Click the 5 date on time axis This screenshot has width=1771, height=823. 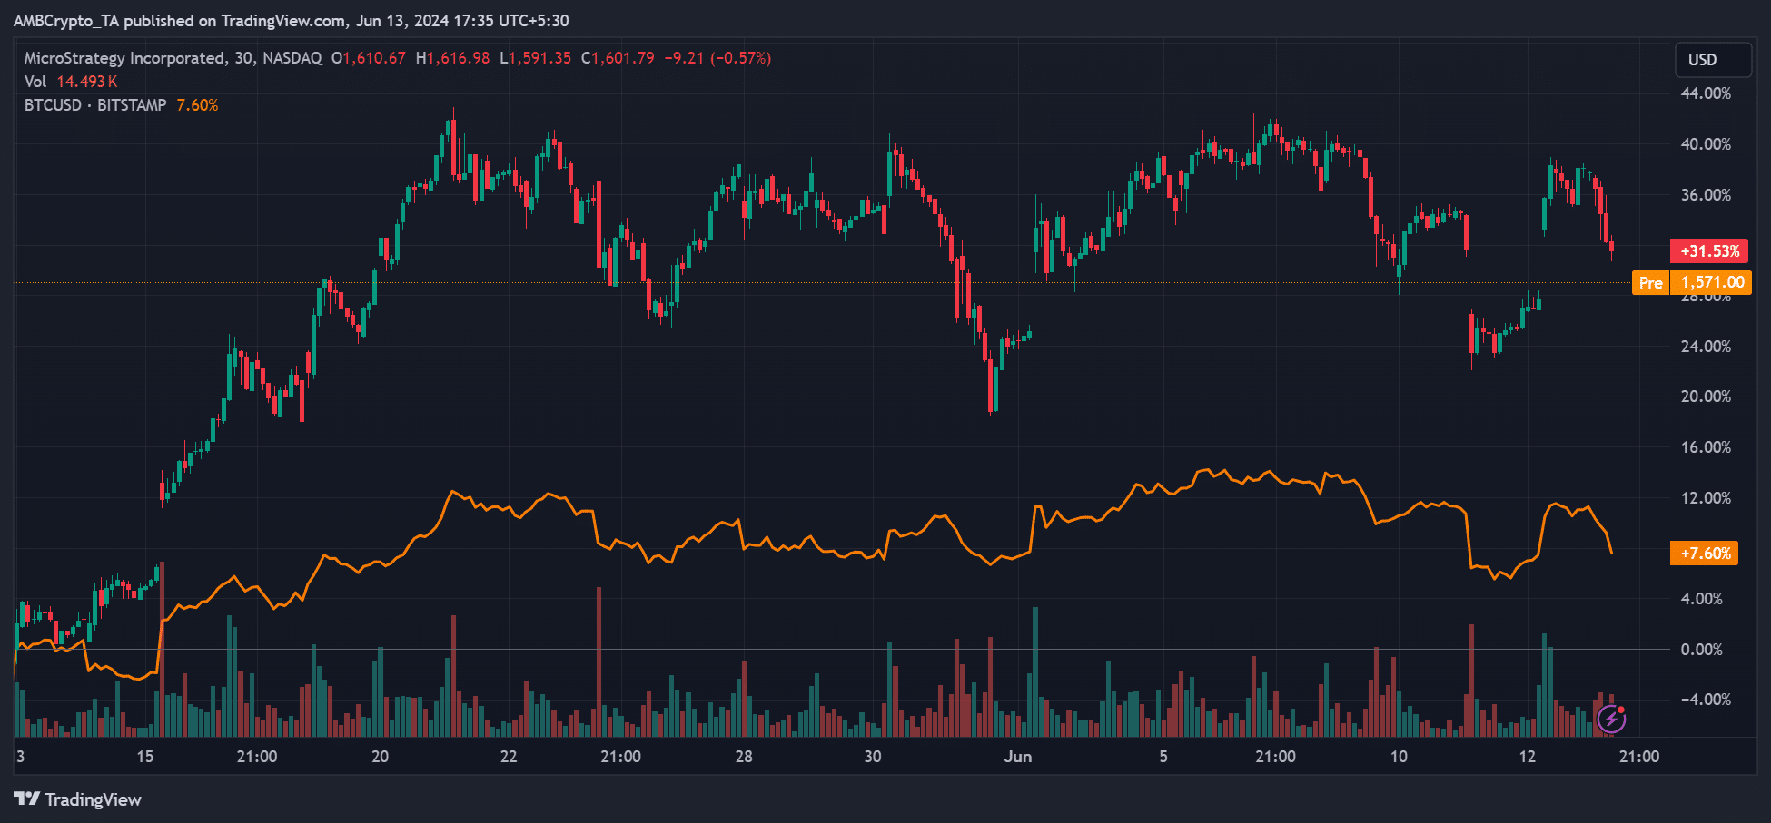point(1163,757)
